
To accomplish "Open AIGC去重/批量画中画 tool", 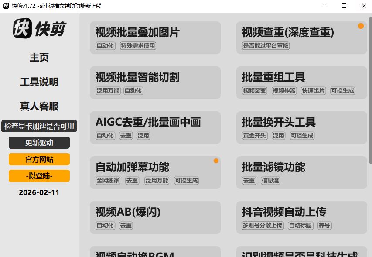I will pos(155,128).
